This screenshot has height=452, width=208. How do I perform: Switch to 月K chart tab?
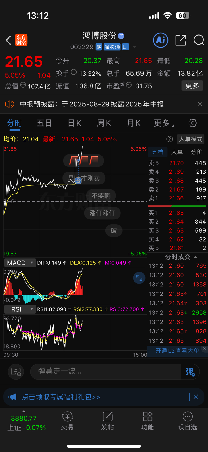[134, 123]
